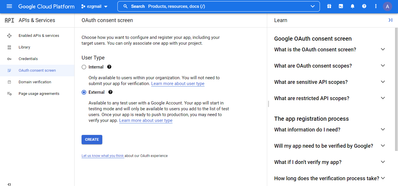Click the Learn panel title
The height and width of the screenshot is (186, 398).
click(281, 20)
